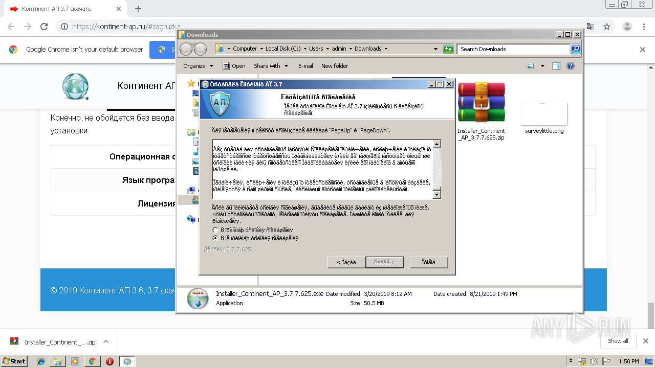Open the Share with menu

pyautogui.click(x=271, y=66)
